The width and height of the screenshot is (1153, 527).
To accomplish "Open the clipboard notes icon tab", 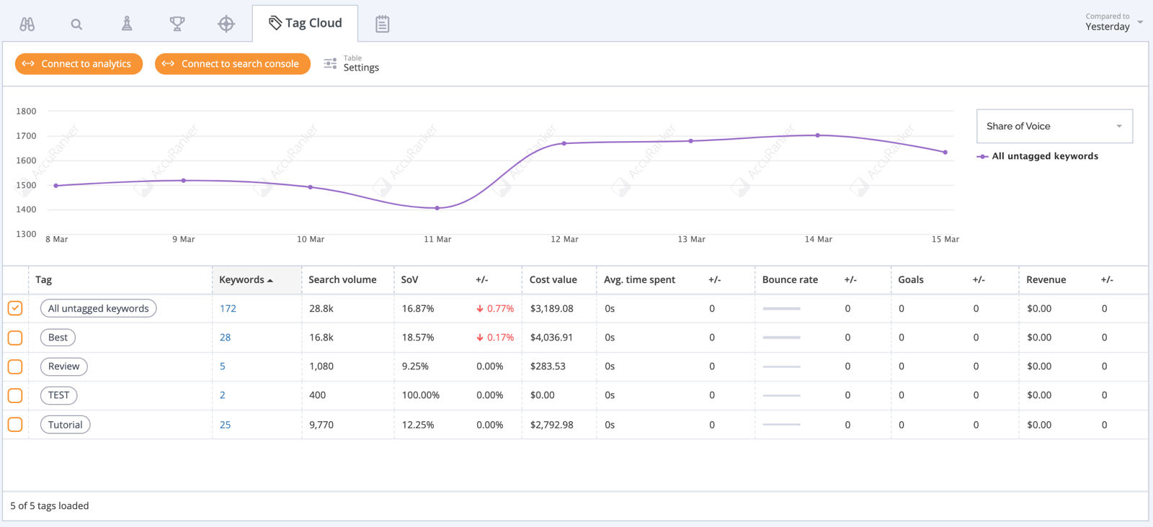I will click(382, 24).
